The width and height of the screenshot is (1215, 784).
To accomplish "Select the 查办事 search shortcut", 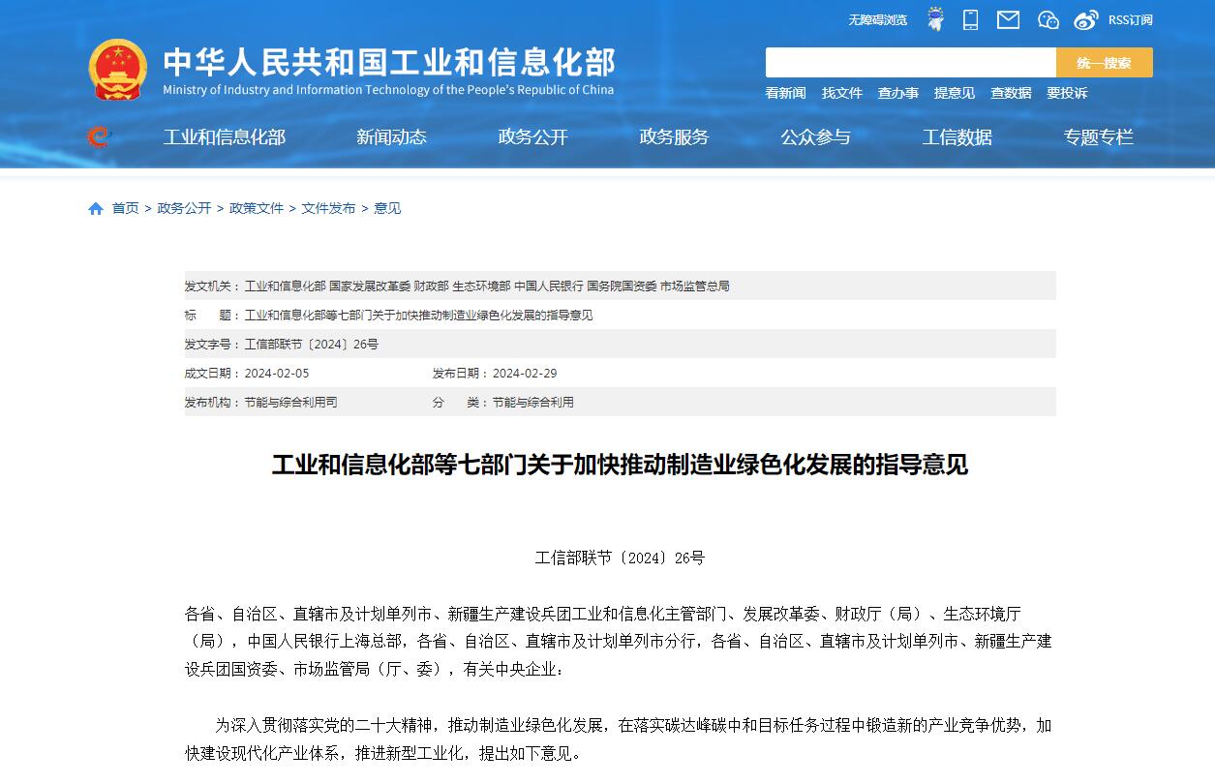I will pos(898,93).
